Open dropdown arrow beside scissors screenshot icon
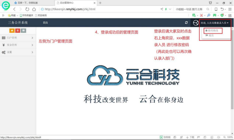Screen dimensions: 234x140 (x=205, y=16)
